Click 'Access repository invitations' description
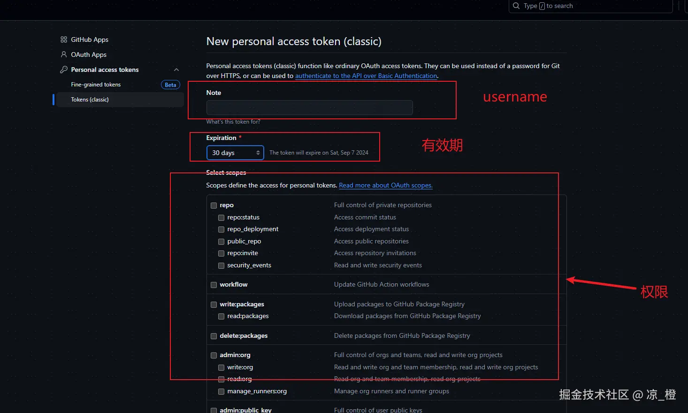 (x=375, y=253)
